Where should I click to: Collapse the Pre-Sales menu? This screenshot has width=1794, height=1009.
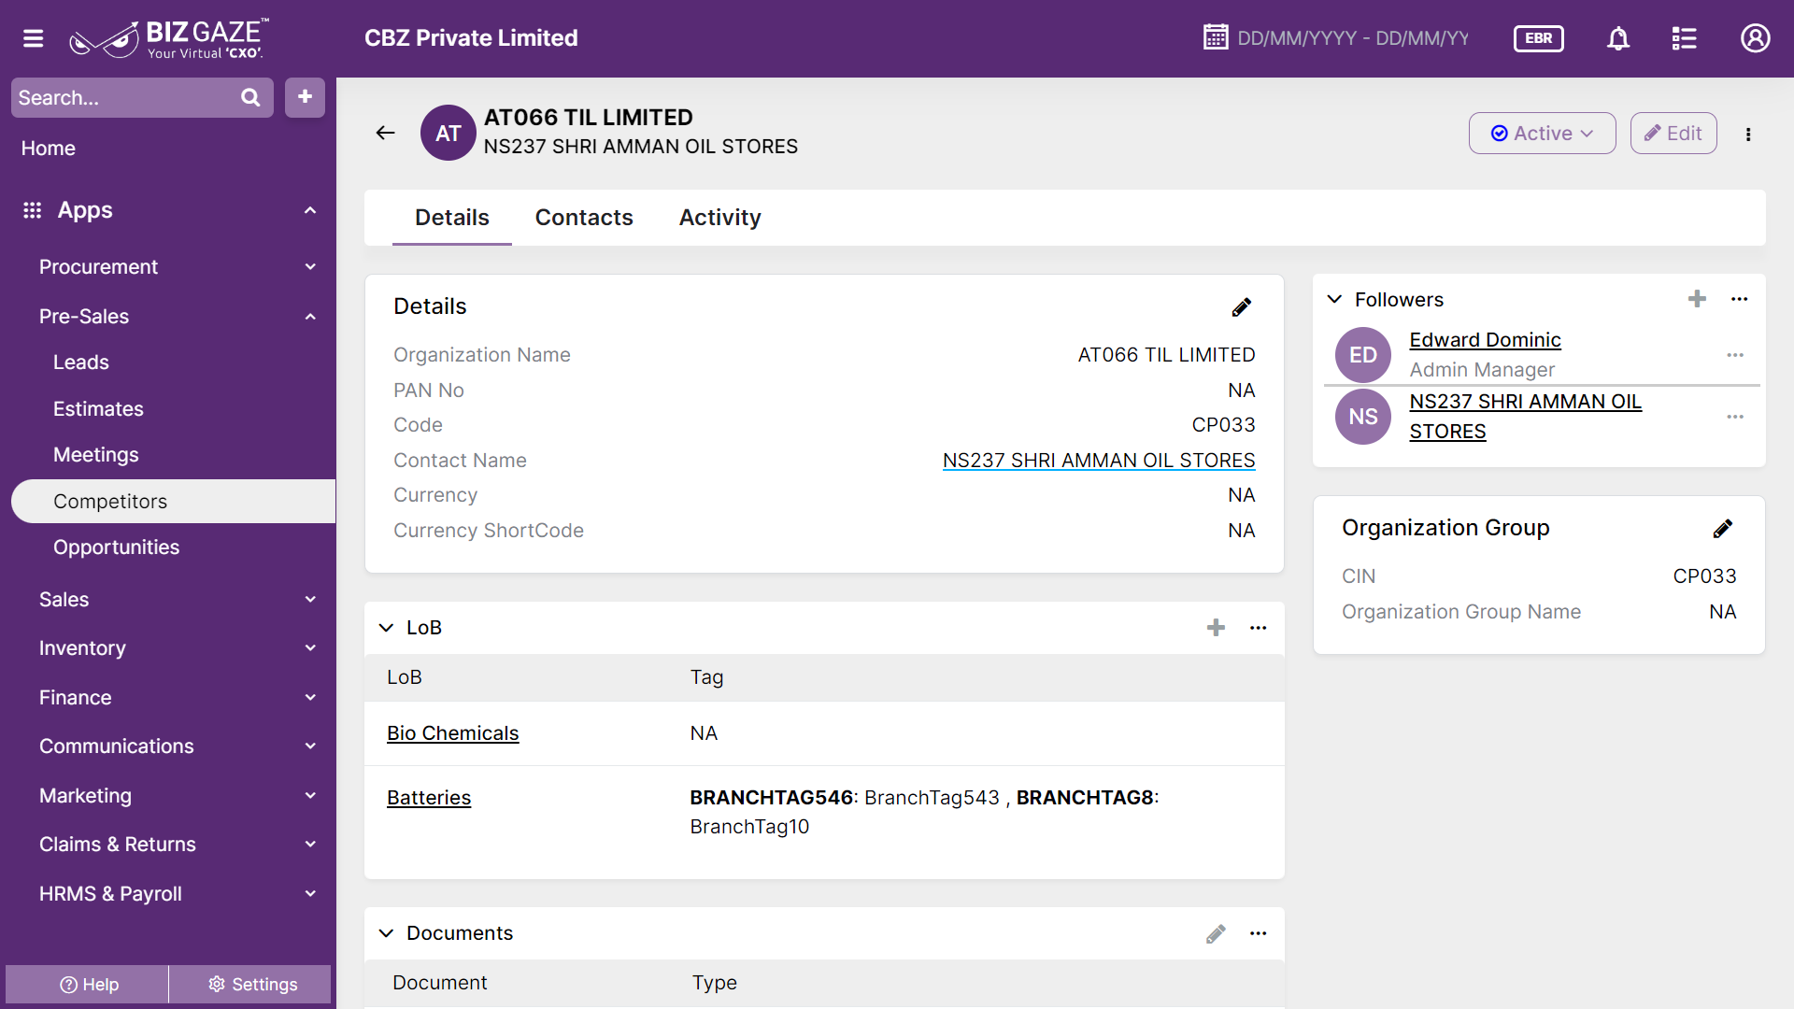point(310,317)
